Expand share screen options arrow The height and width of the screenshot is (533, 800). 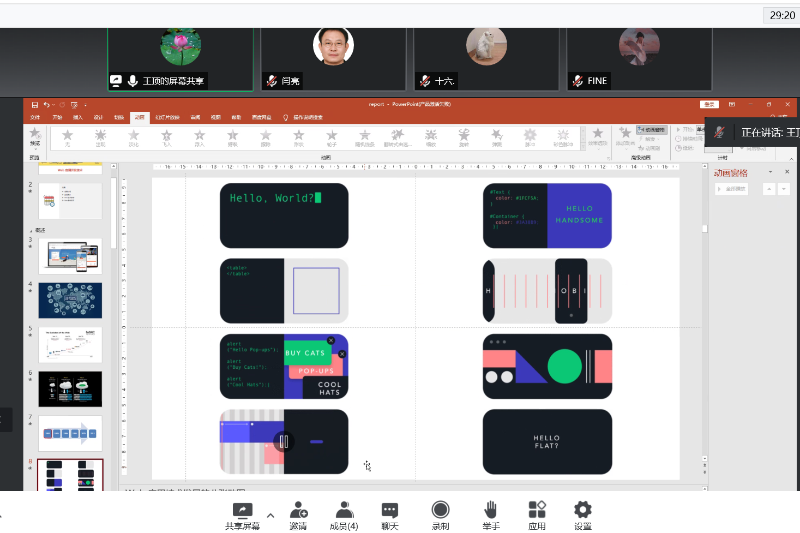pos(270,516)
